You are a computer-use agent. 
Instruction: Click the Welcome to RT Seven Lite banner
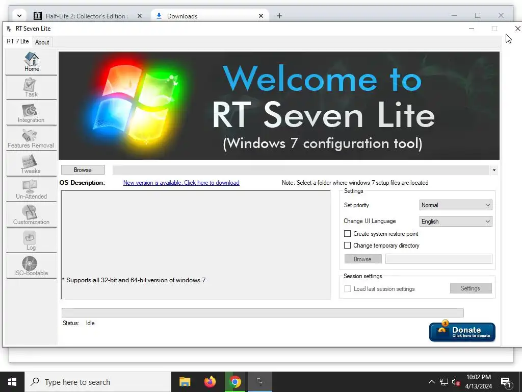point(279,105)
